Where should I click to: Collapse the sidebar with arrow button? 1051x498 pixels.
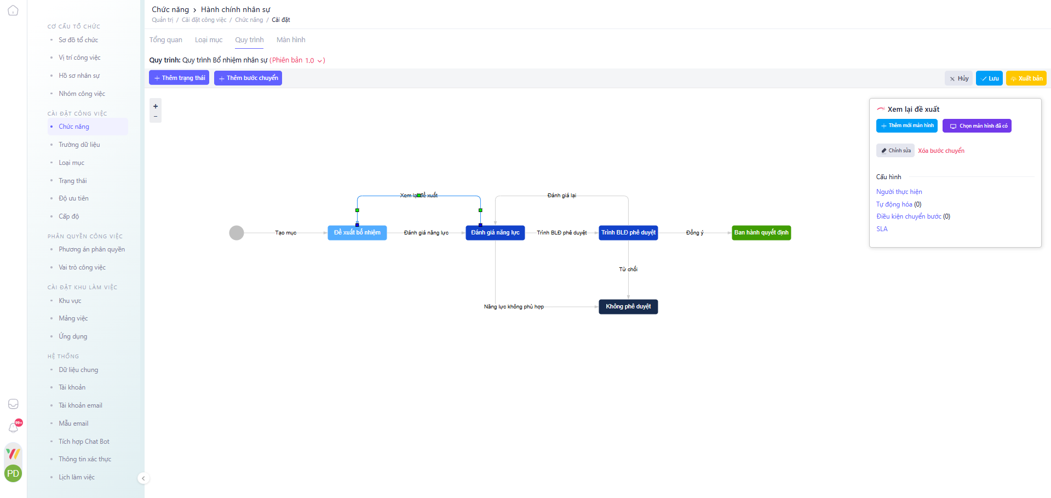(143, 478)
